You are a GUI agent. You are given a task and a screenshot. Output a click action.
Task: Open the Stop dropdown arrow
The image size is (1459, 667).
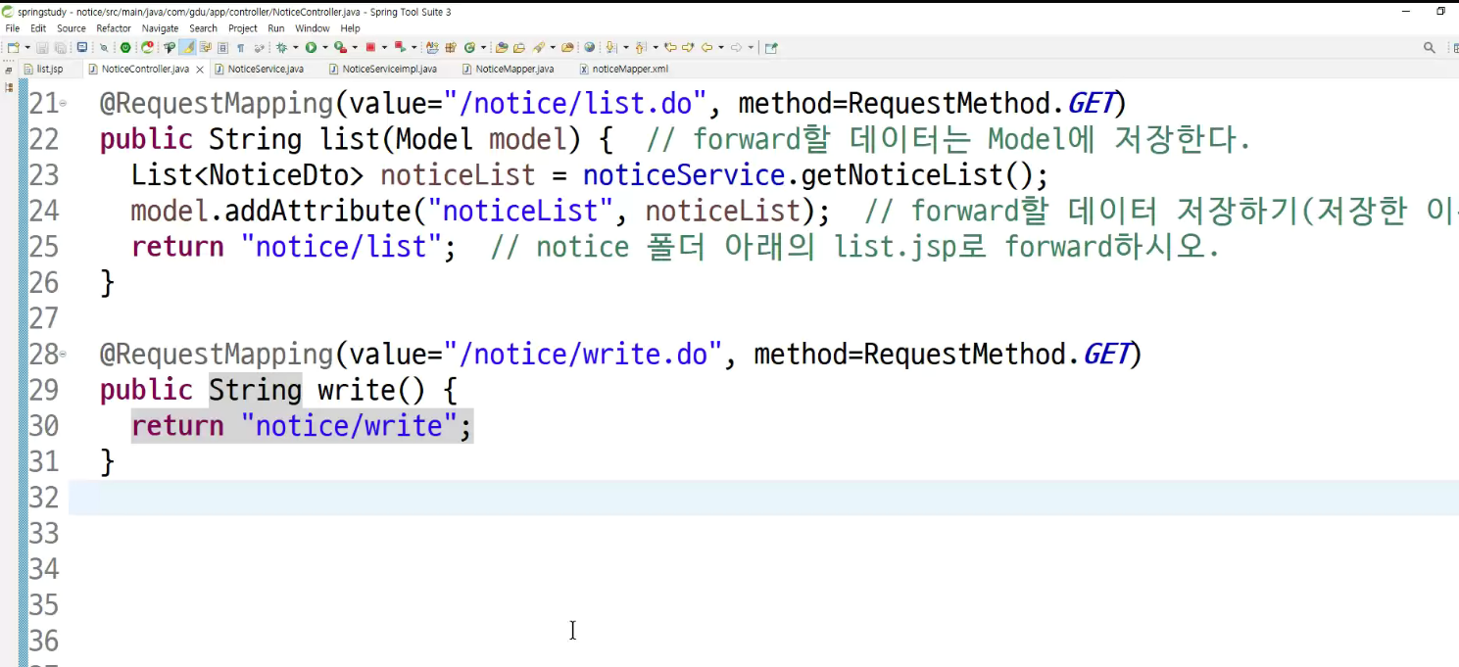tap(384, 47)
